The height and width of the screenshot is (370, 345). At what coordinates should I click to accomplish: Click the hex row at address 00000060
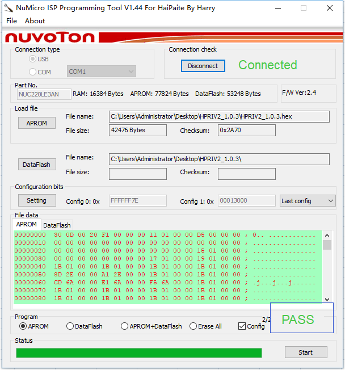(165, 283)
